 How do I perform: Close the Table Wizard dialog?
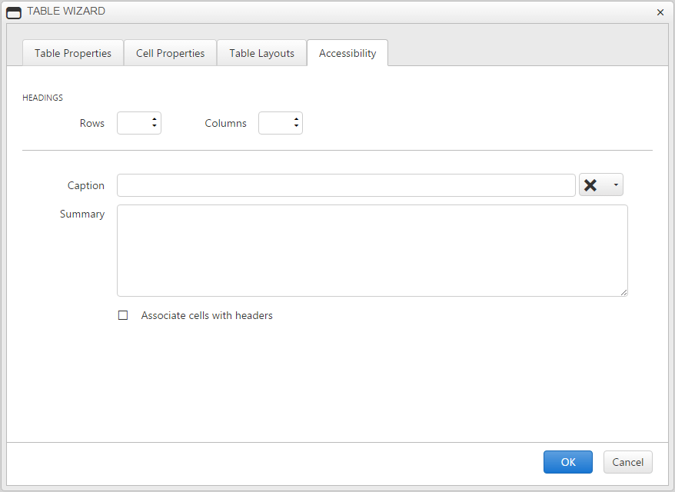(660, 12)
